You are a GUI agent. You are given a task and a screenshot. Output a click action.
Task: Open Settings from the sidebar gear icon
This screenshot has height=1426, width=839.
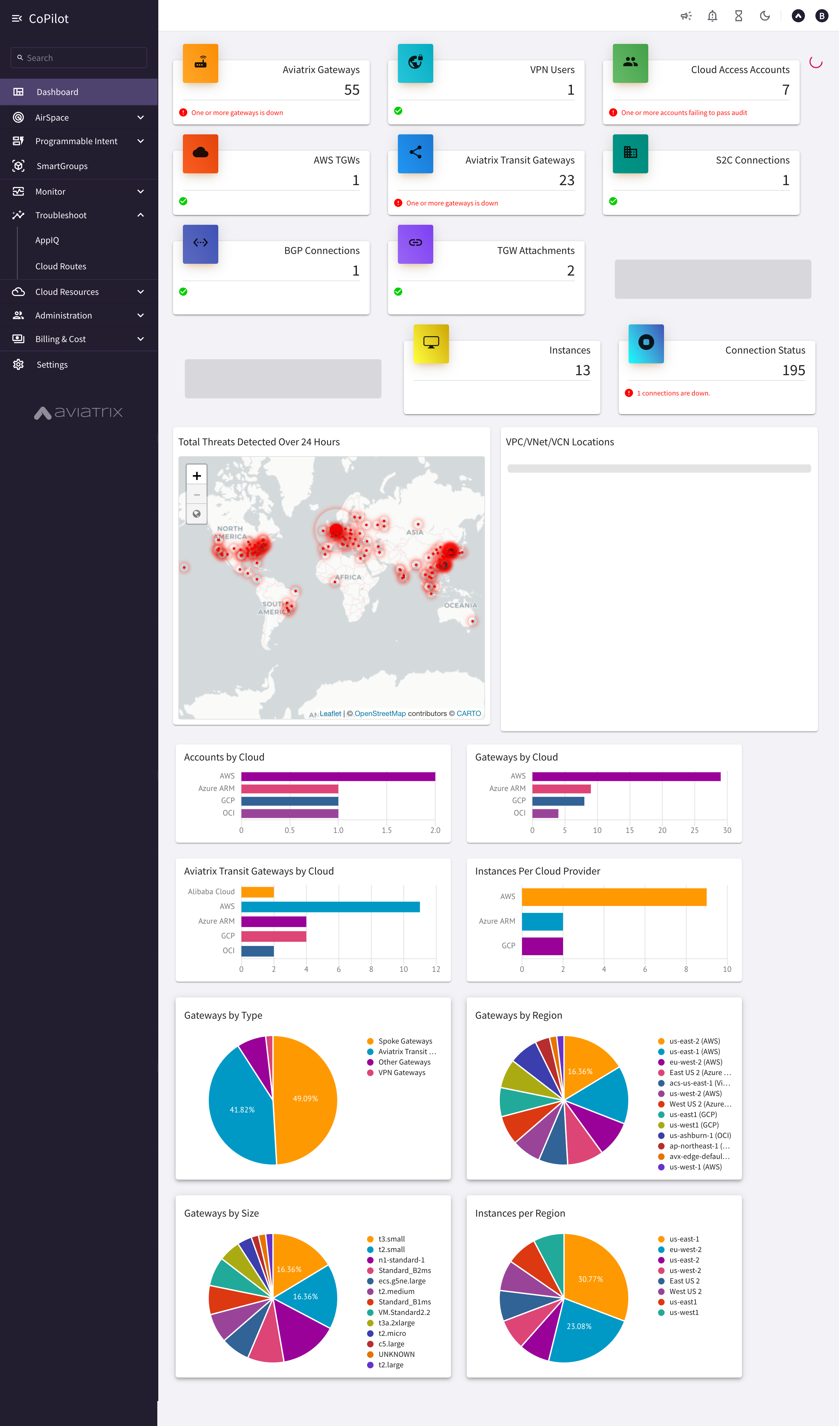[x=19, y=364]
